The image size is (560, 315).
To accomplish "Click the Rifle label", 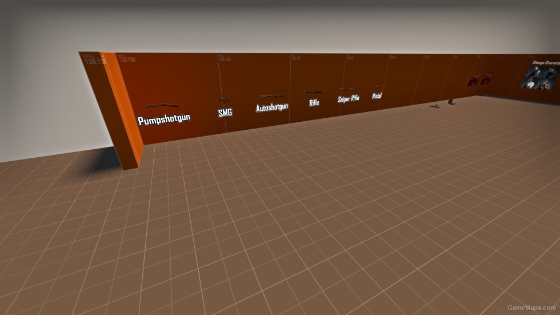I will click(x=314, y=102).
